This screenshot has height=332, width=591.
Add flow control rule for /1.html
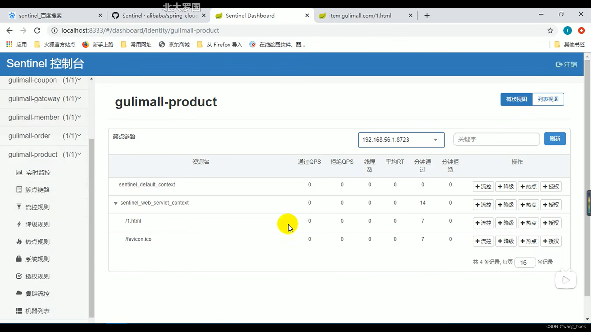[x=483, y=223]
